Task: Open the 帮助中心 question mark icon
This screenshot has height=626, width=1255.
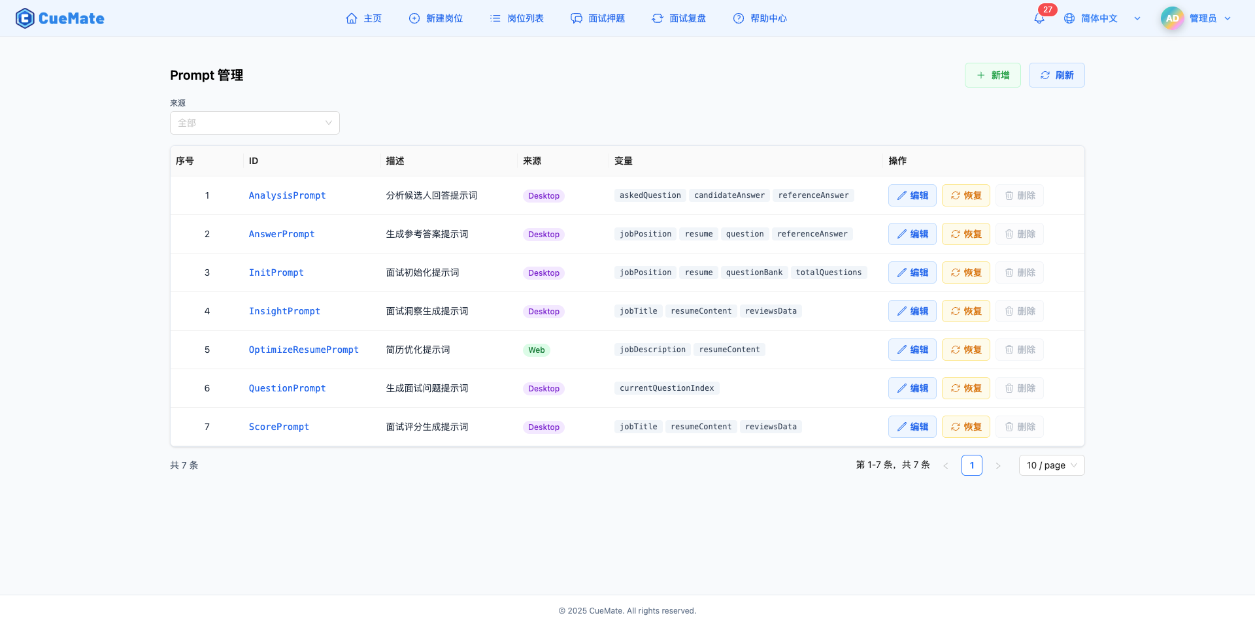Action: (739, 18)
